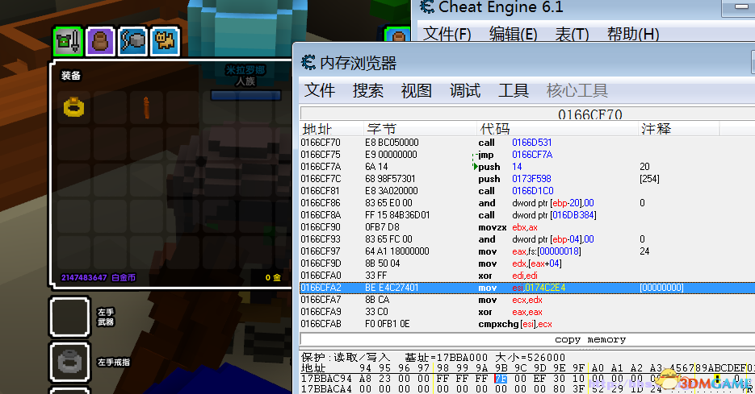
Task: Select the cmpxchg row at 0166CFAB
Action: [x=527, y=324]
